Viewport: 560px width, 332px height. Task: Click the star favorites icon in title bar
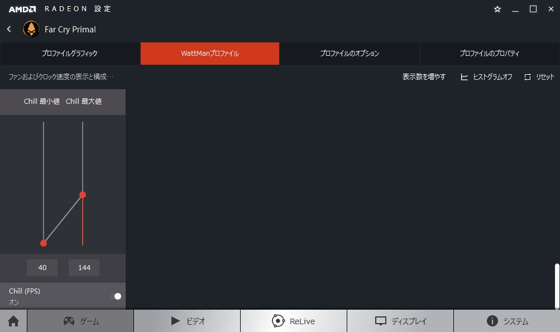497,9
